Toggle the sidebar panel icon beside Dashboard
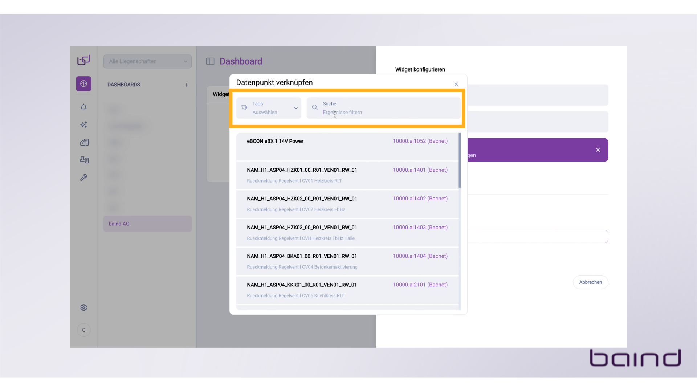This screenshot has width=697, height=392. (210, 61)
